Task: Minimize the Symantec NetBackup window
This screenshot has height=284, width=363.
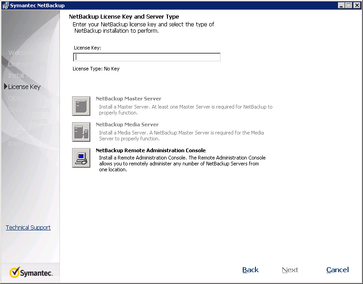Action: pyautogui.click(x=341, y=5)
